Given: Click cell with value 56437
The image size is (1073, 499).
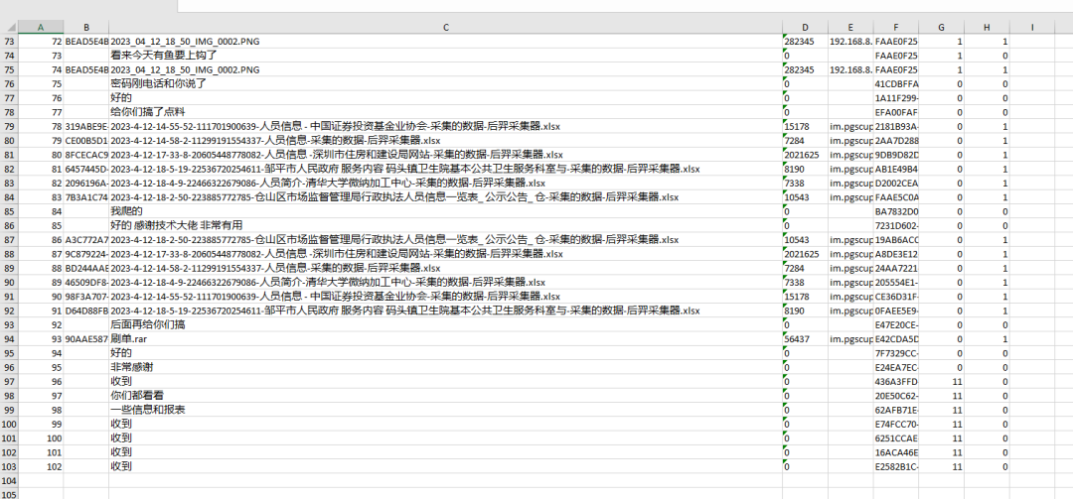Looking at the screenshot, I should (x=805, y=339).
